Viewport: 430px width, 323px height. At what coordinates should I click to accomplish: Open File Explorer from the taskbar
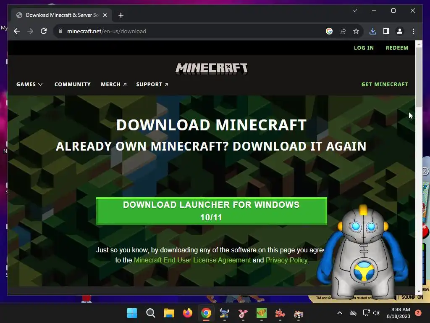point(169,313)
